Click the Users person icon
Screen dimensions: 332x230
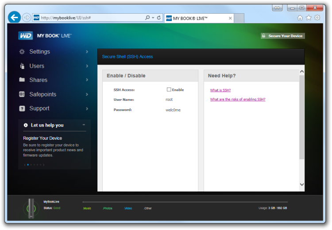22,66
